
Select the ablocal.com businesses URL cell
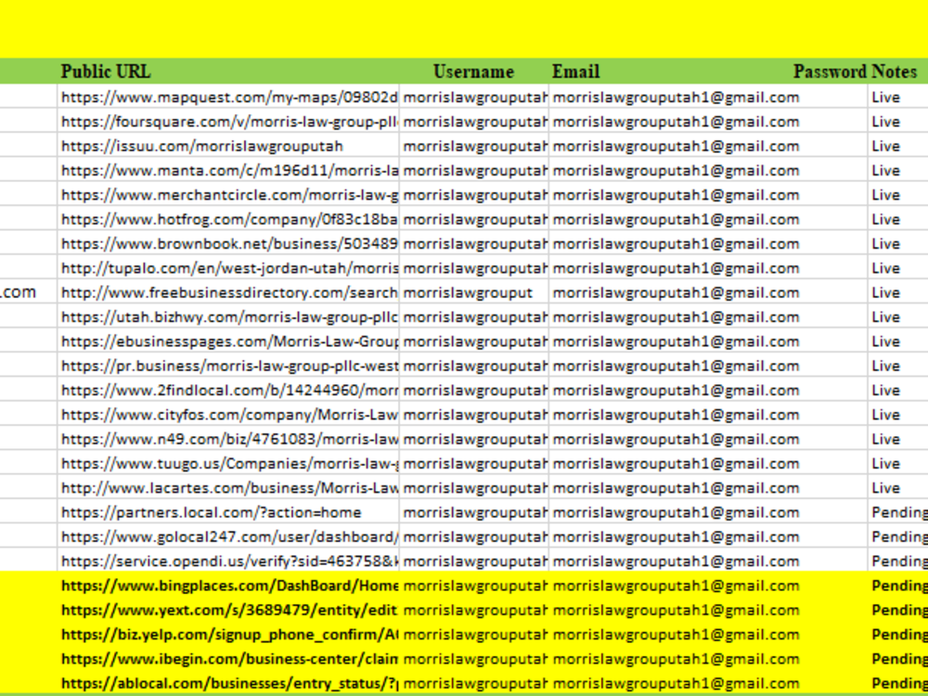[228, 683]
